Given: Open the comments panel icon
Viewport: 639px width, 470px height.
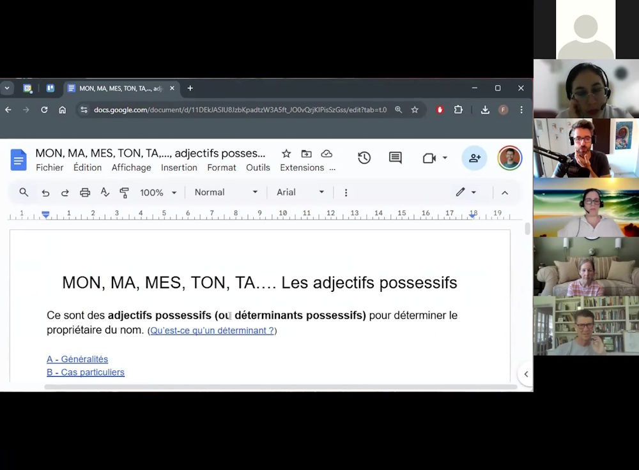Looking at the screenshot, I should click(396, 158).
